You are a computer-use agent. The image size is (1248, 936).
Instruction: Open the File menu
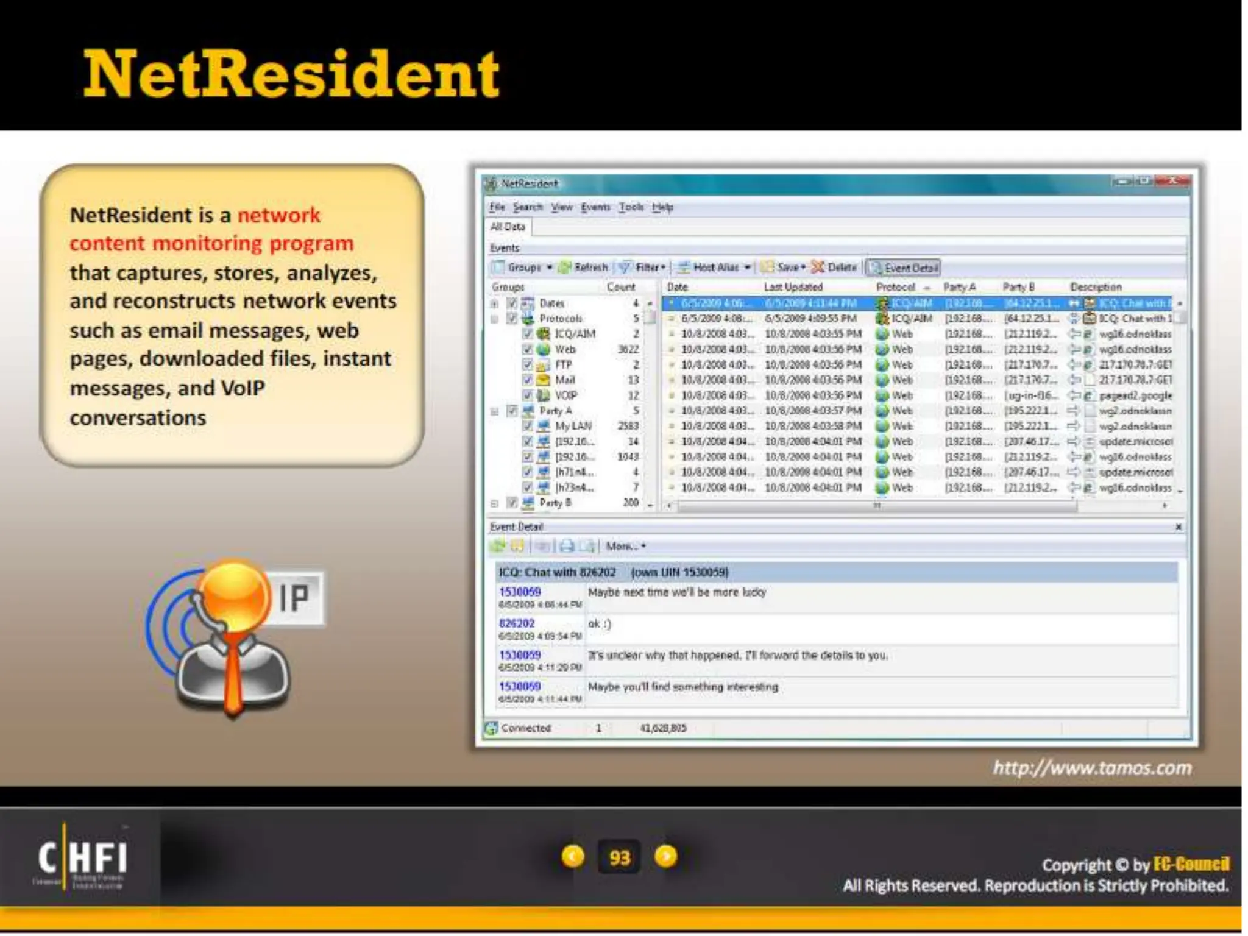point(497,207)
